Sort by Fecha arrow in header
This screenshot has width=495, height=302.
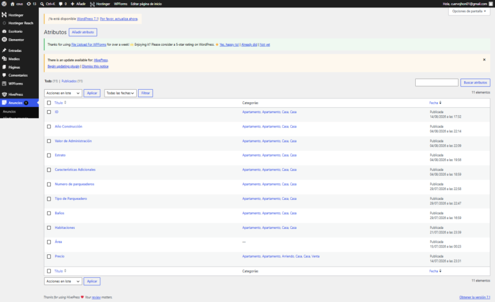point(440,103)
